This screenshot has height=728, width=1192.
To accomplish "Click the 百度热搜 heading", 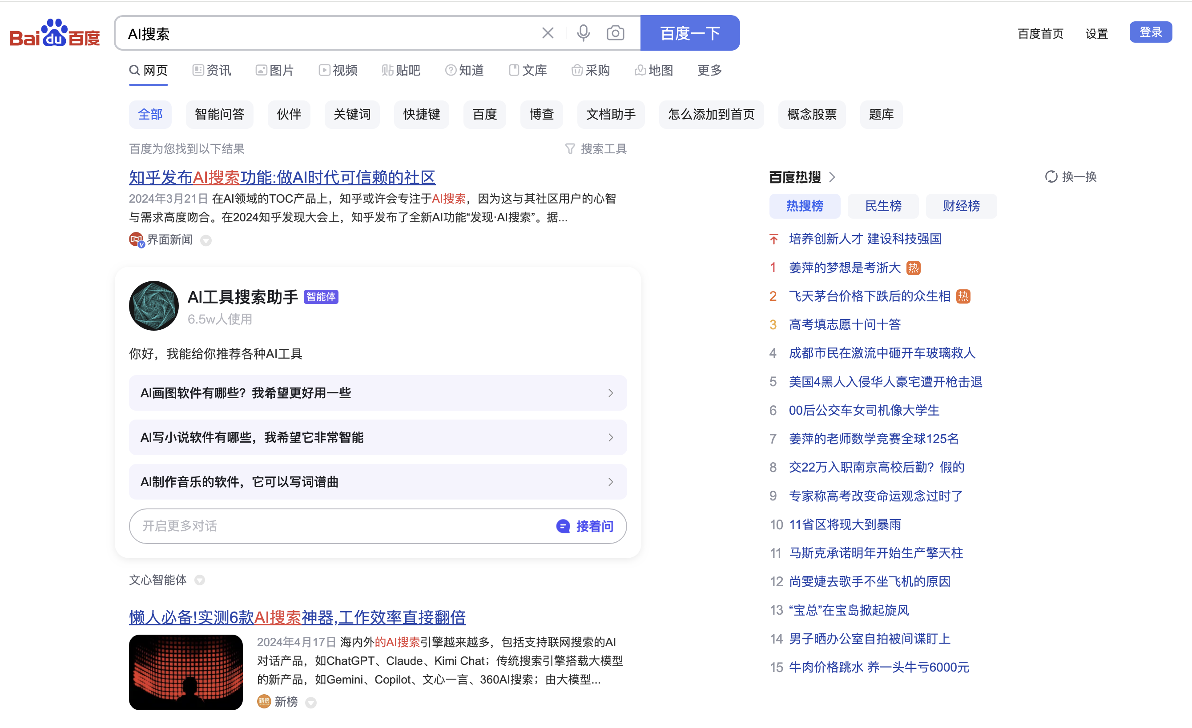I will (795, 177).
